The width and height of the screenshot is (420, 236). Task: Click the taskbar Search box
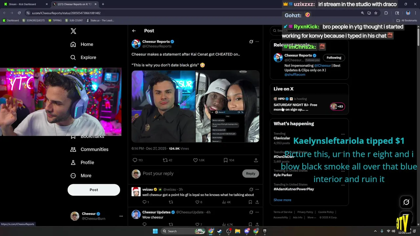point(184,231)
